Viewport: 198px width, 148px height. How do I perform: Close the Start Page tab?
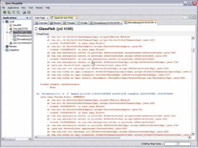pyautogui.click(x=48, y=18)
